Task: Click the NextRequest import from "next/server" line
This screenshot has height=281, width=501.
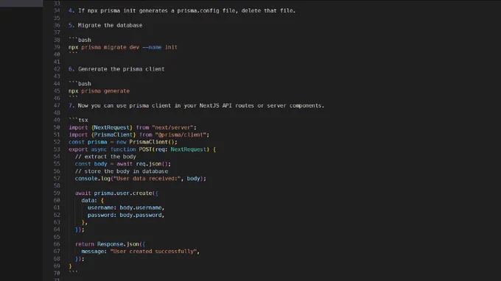Action: 133,127
